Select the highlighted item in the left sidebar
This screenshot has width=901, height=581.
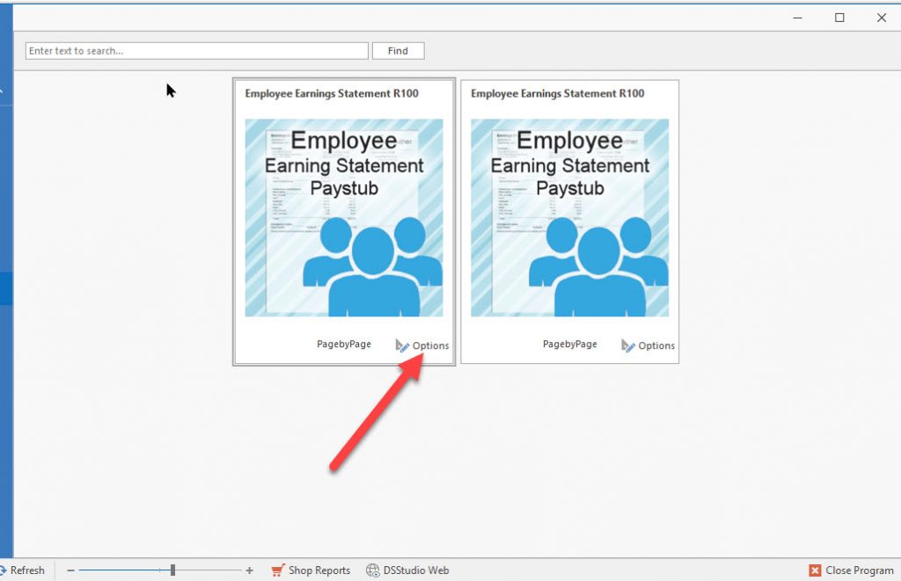click(x=6, y=288)
